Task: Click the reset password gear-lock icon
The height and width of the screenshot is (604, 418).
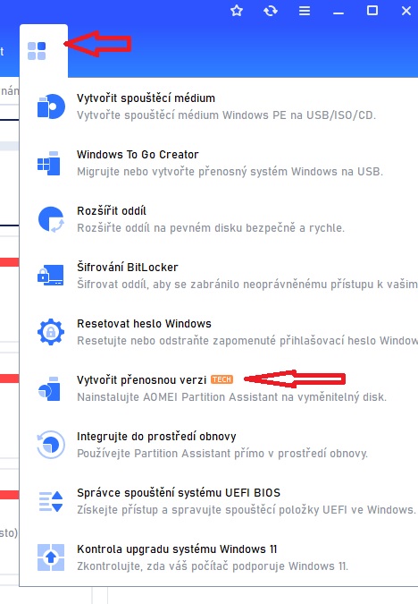Action: (51, 332)
